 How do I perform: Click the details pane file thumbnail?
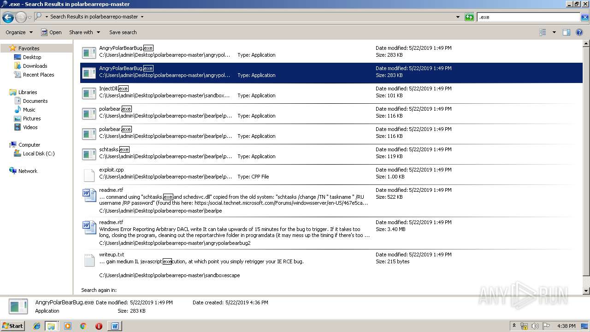click(19, 307)
